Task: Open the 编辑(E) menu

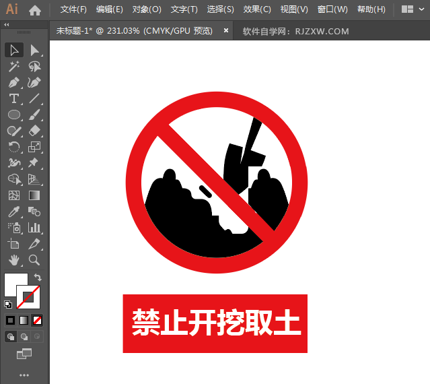Action: click(110, 9)
